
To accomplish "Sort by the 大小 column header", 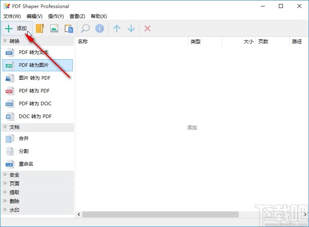I will tap(239, 41).
